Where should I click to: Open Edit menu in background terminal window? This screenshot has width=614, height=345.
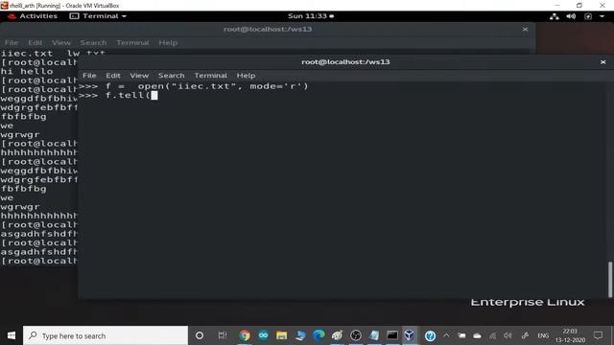(x=35, y=42)
